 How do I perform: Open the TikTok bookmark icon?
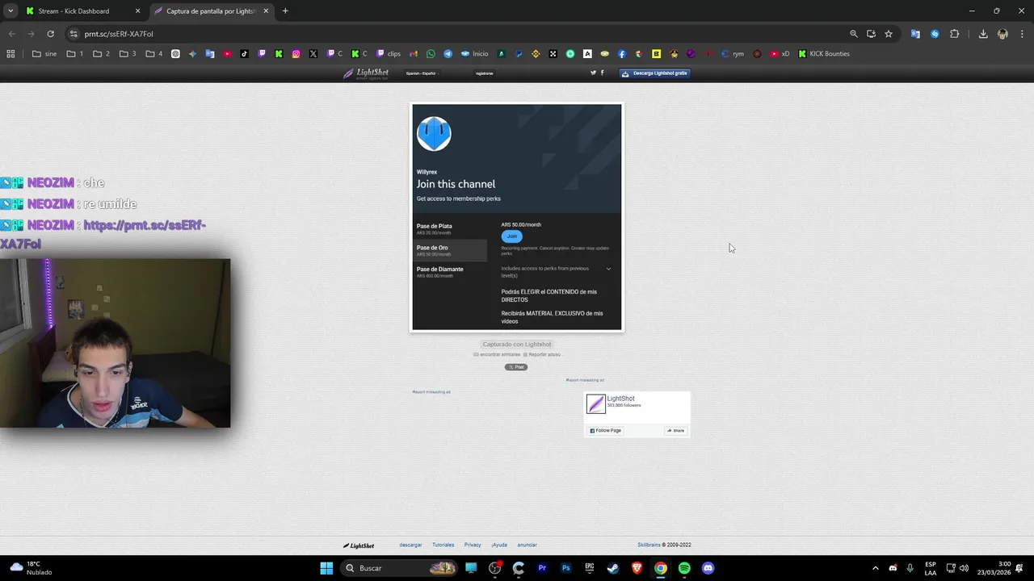(x=244, y=54)
